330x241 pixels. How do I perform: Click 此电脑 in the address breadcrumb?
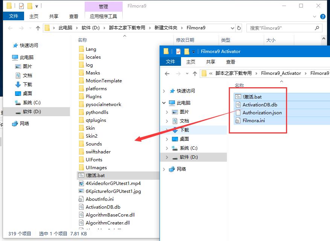click(x=65, y=28)
